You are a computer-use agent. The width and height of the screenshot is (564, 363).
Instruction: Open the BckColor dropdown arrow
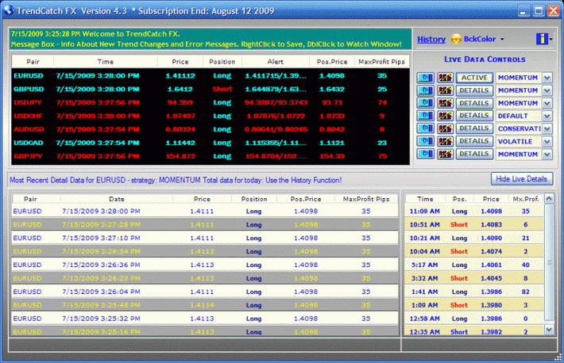(x=502, y=39)
